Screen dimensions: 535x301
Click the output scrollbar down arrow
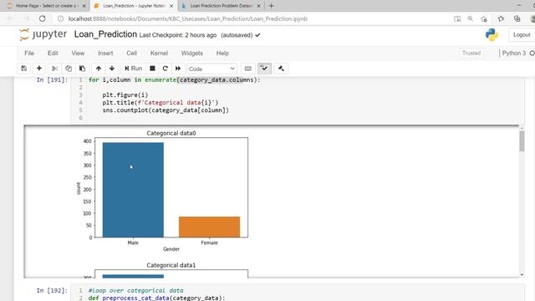point(522,275)
